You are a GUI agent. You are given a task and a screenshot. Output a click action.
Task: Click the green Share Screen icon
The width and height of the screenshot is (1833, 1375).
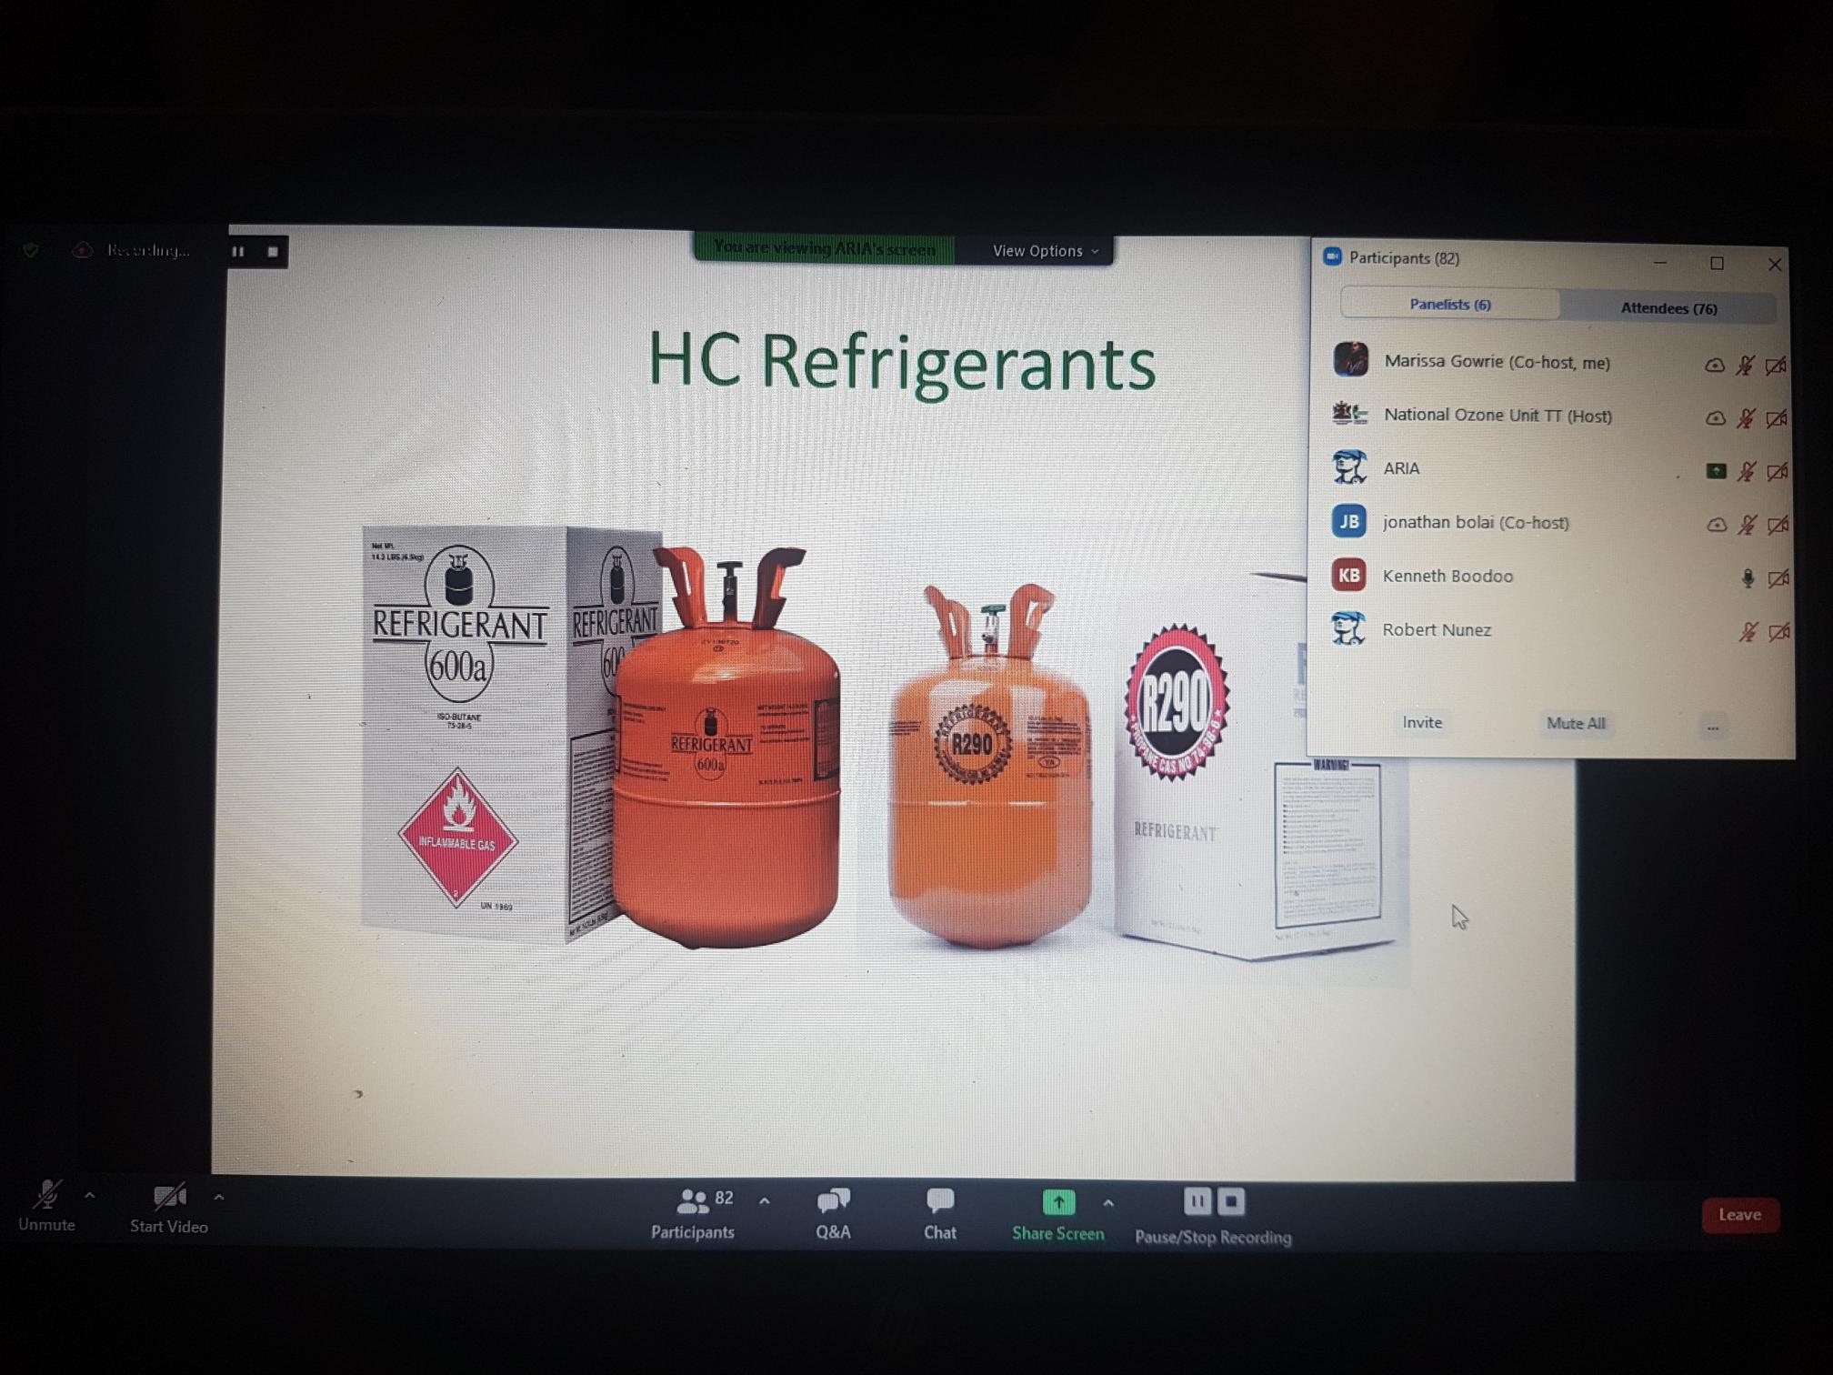click(1057, 1203)
